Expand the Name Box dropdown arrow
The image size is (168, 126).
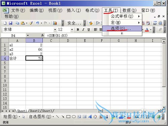(28, 36)
